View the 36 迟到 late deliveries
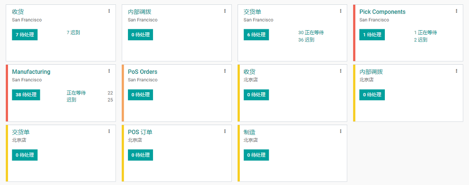This screenshot has height=185, width=469. point(306,40)
